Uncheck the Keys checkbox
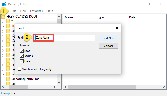 coord(22,51)
